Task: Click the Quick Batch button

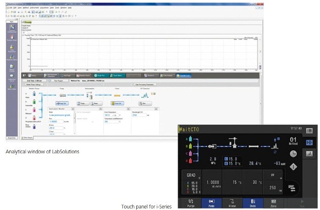Action: click(117, 75)
